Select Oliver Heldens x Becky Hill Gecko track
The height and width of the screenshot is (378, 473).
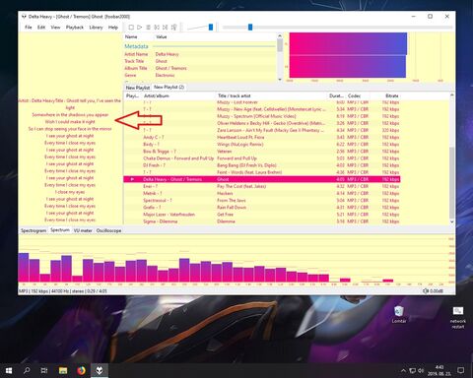point(262,123)
